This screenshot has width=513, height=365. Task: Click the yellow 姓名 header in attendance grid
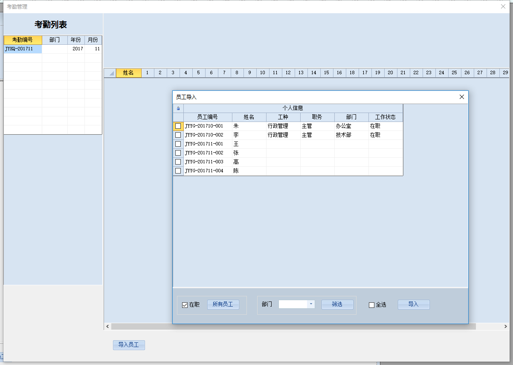click(x=128, y=73)
